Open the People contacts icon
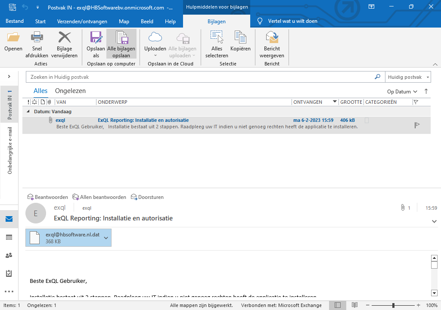 point(9,255)
